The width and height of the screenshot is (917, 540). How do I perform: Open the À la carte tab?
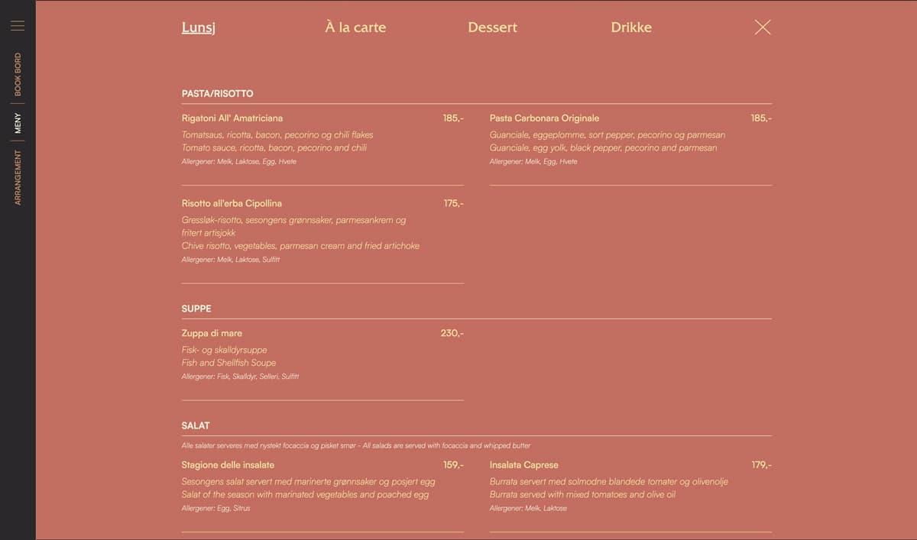tap(355, 27)
